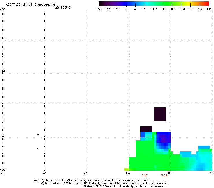Click latitude axis label -36
Viewport: 214px width, 188px height.
pos(3,103)
